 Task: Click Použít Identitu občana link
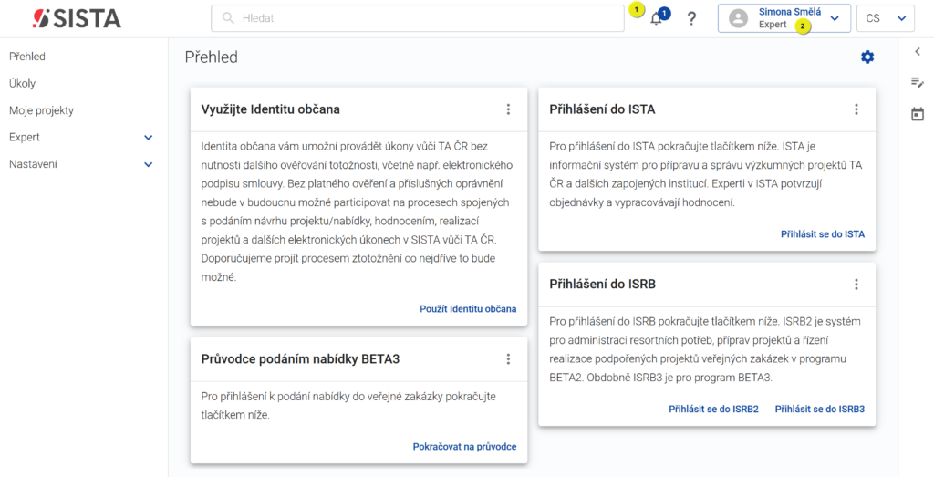pyautogui.click(x=468, y=309)
